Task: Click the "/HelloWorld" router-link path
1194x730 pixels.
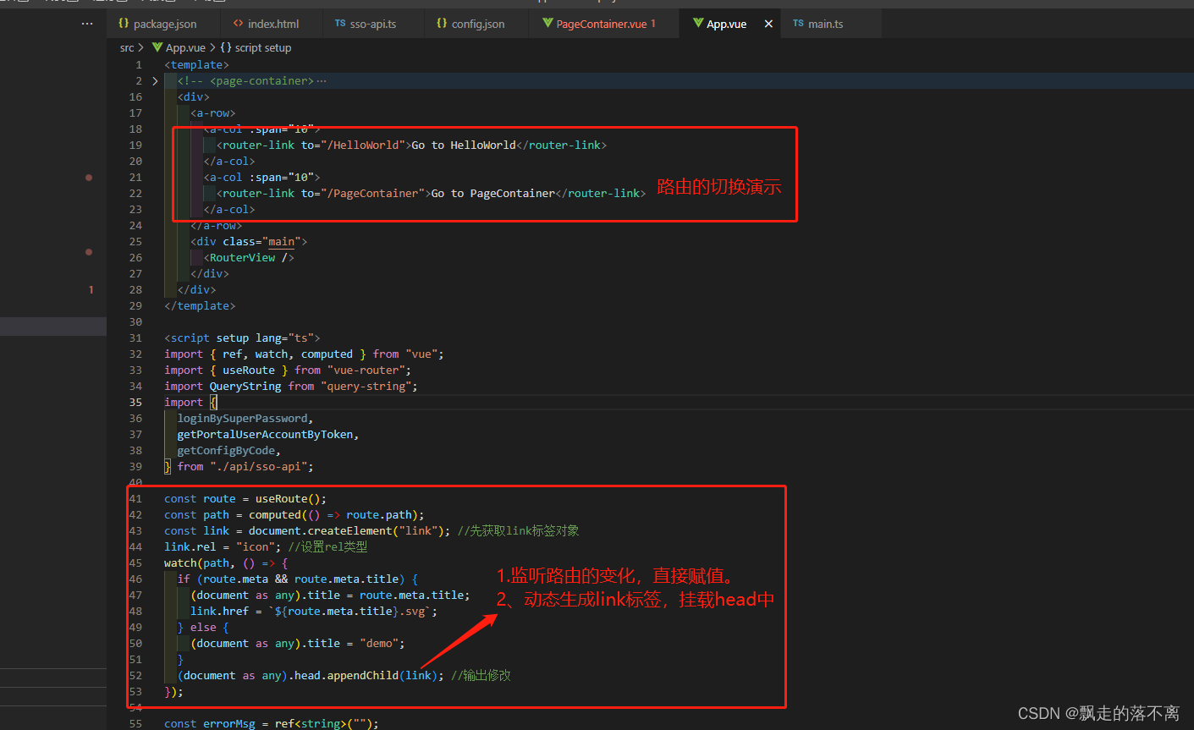Action: pyautogui.click(x=366, y=145)
